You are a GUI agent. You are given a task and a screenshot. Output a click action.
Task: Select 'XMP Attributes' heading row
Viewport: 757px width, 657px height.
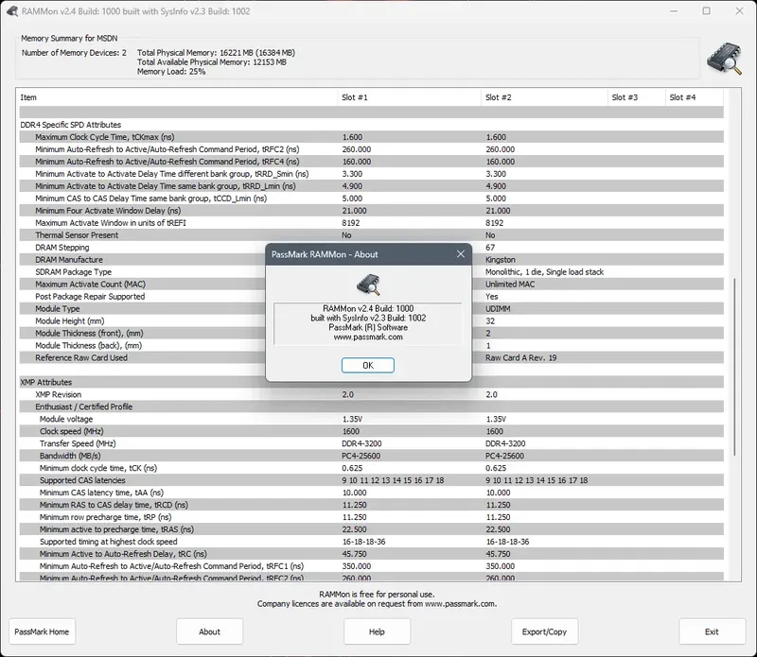371,383
